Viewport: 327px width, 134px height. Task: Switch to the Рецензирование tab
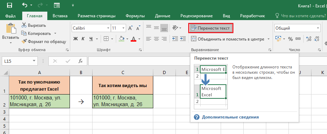(196, 16)
